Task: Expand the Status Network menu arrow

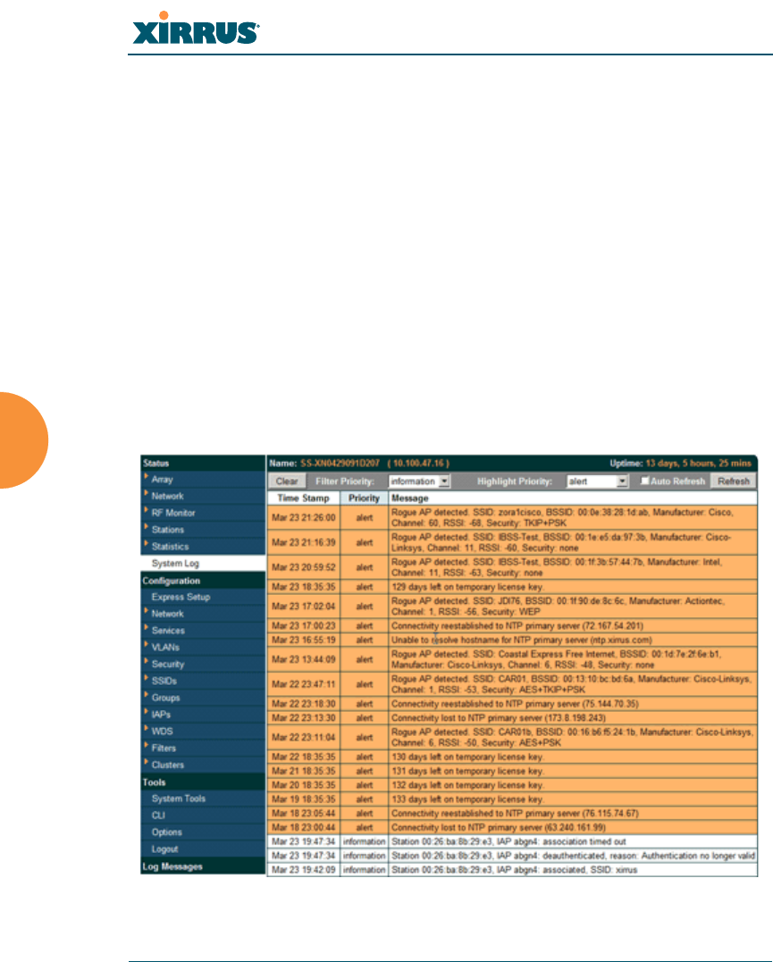Action: [x=147, y=493]
